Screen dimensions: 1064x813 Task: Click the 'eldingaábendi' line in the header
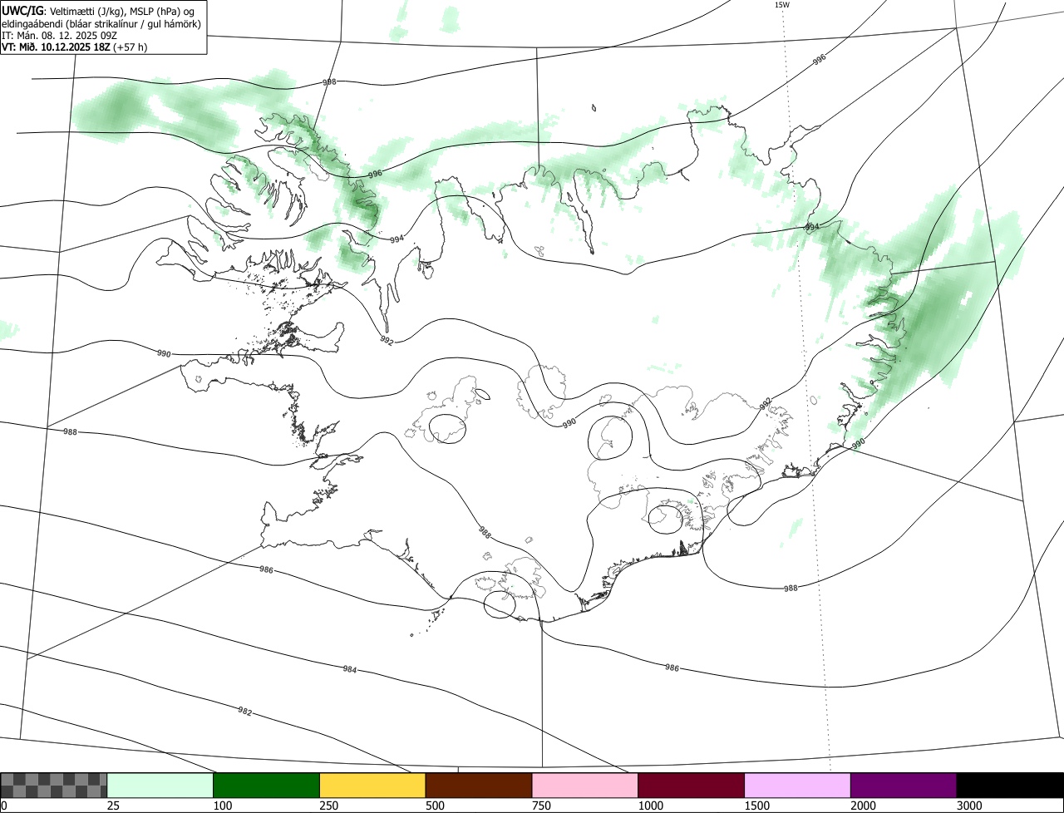coord(101,23)
